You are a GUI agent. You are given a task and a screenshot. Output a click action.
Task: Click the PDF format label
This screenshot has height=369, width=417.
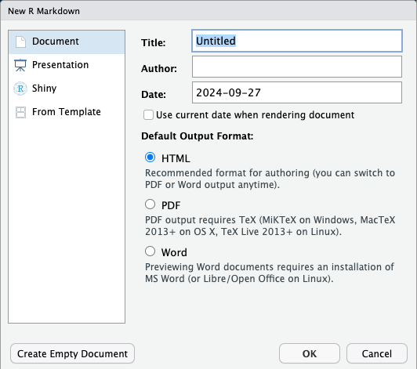[x=171, y=205]
